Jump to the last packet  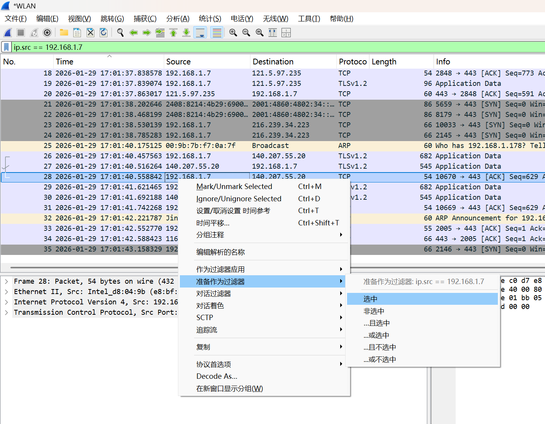[x=186, y=33]
